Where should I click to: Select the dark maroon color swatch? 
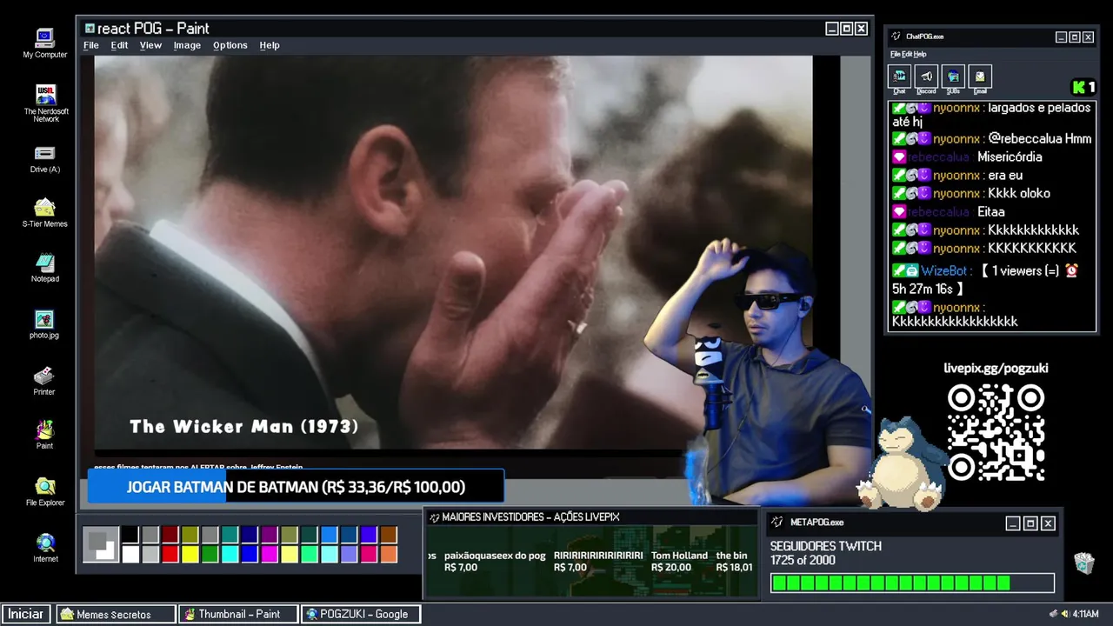pos(170,535)
